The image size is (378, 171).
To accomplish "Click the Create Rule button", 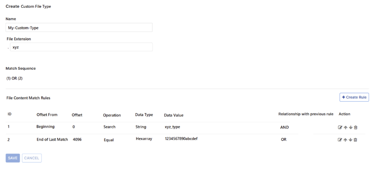I will click(354, 97).
